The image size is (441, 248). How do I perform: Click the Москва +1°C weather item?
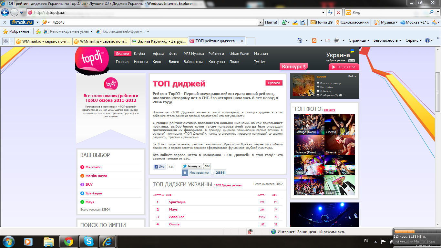tap(415, 22)
